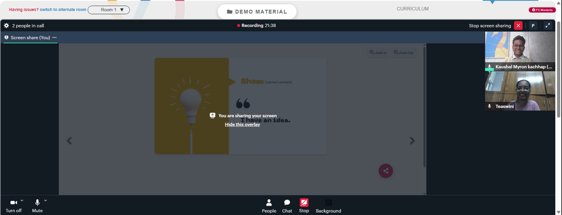The image size is (562, 215).
Task: Click Zoom In button
Action: tap(378, 53)
